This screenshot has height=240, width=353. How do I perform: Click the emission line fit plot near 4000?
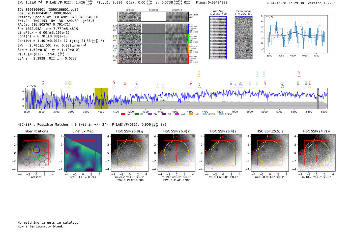[x=296, y=34]
